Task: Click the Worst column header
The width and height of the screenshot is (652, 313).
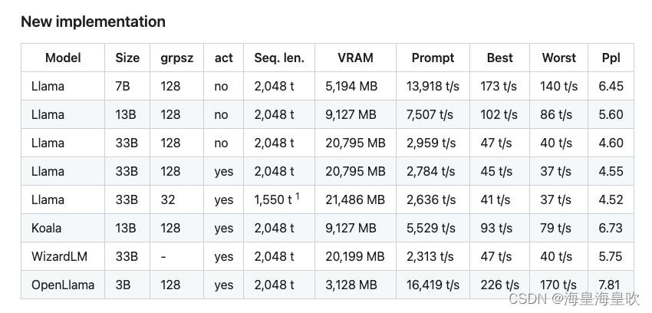Action: tap(558, 58)
